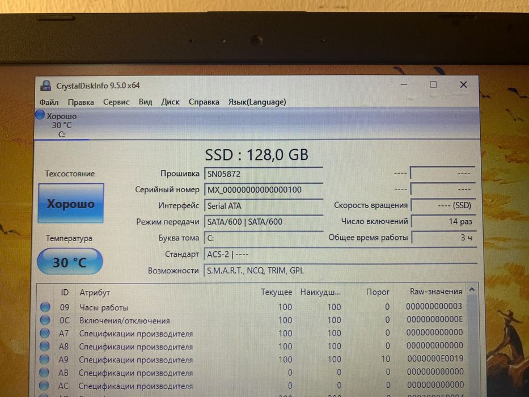Minimize the CrystalDiskInfo window
The width and height of the screenshot is (529, 397).
tap(404, 85)
